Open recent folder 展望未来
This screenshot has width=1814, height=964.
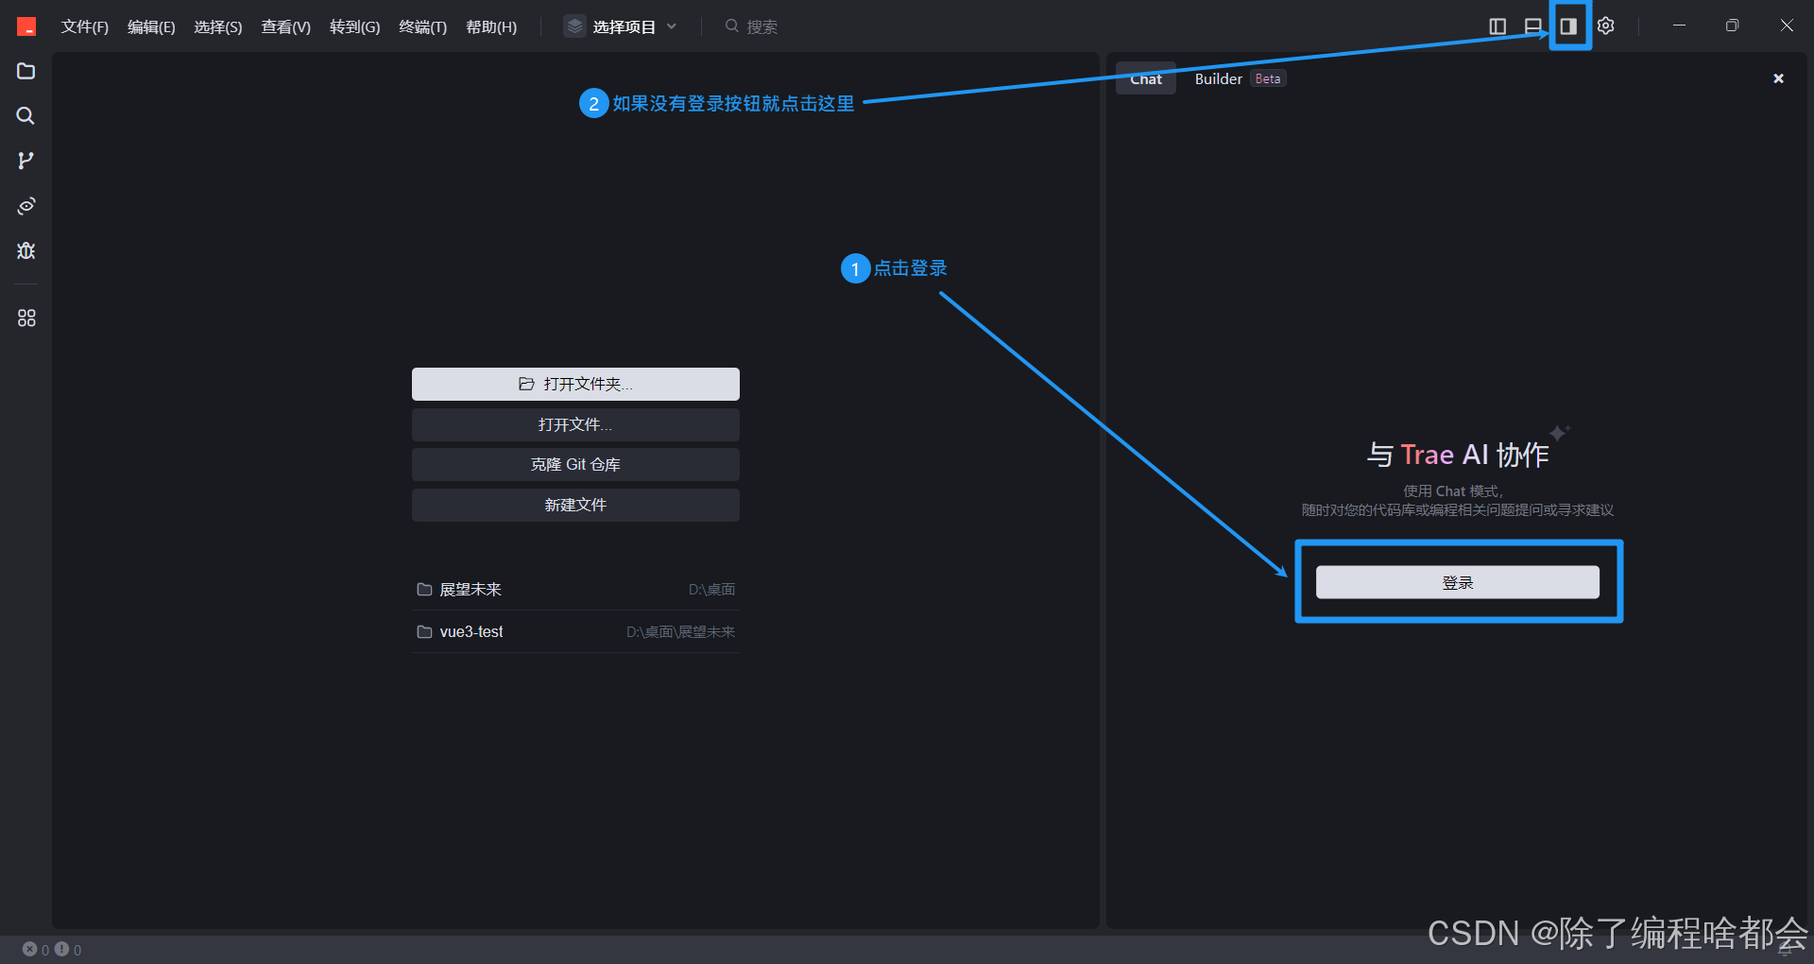click(575, 589)
